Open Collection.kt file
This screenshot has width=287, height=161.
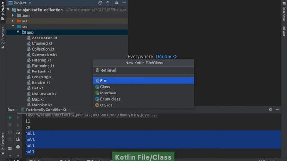coord(43,49)
